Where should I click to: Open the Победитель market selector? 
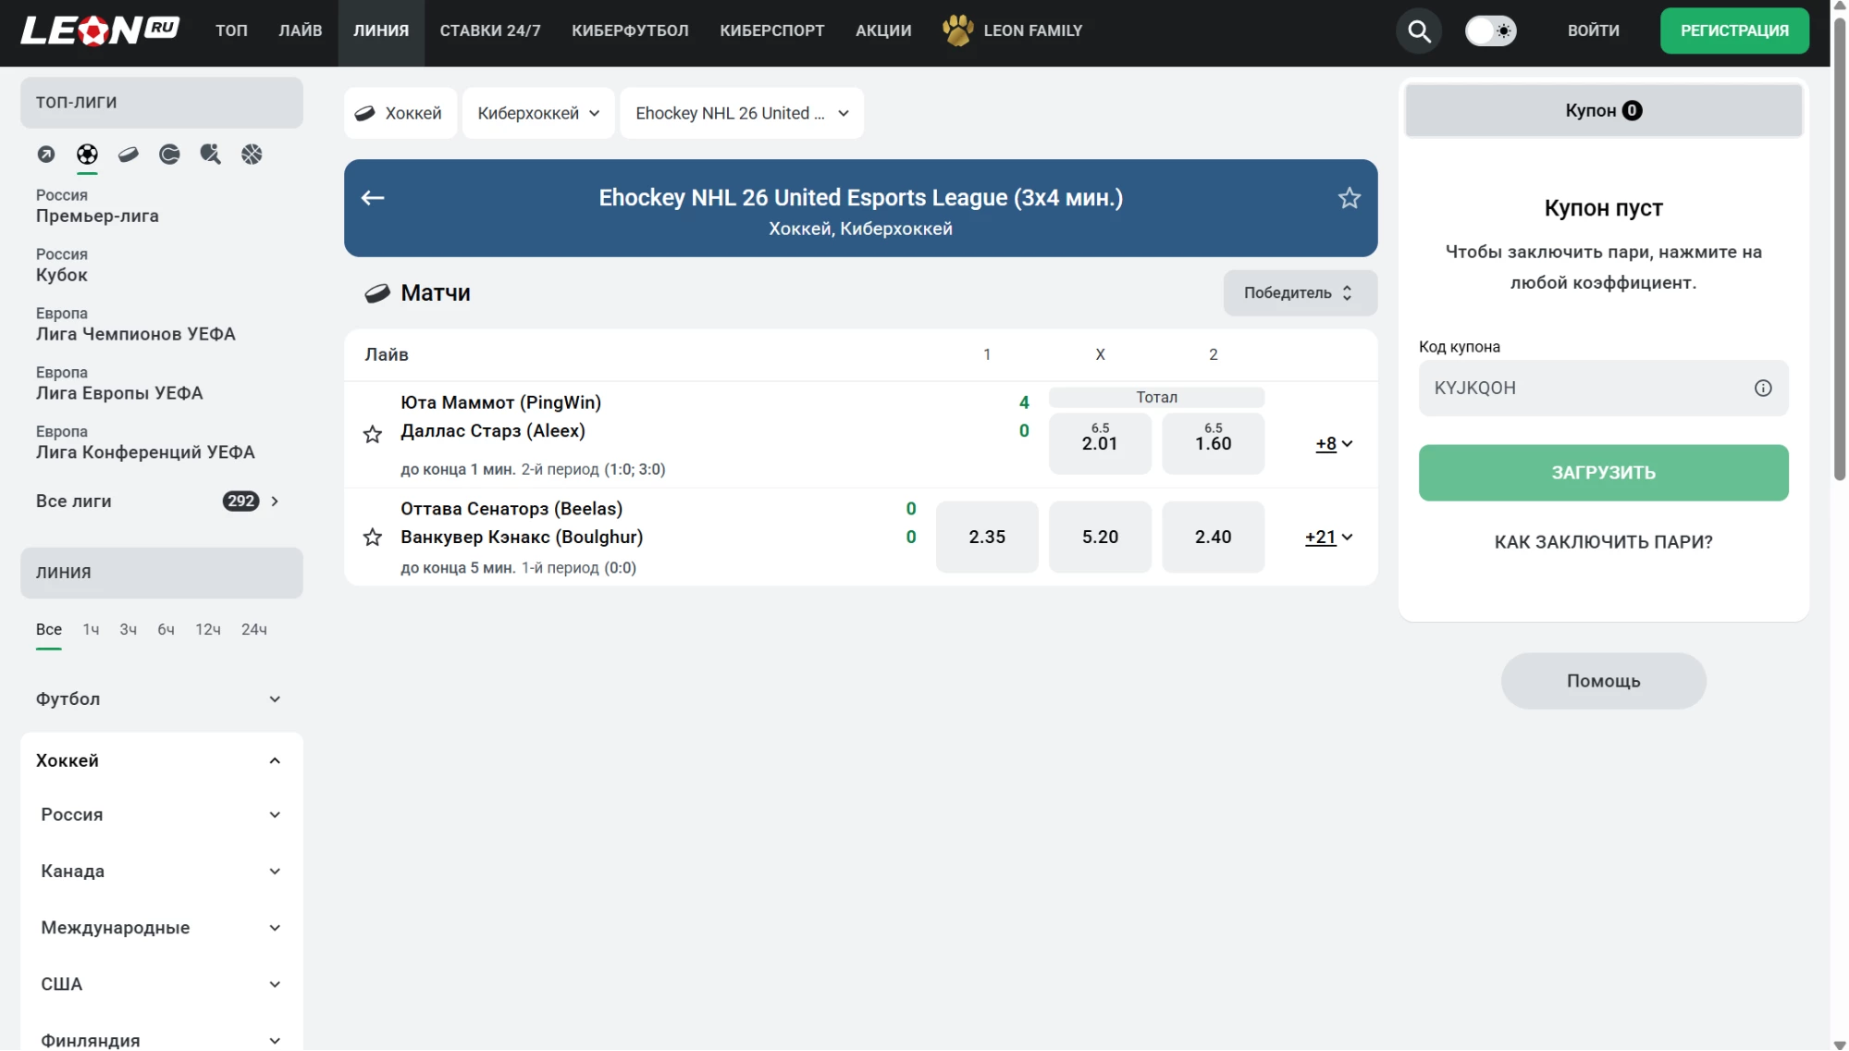tap(1300, 293)
